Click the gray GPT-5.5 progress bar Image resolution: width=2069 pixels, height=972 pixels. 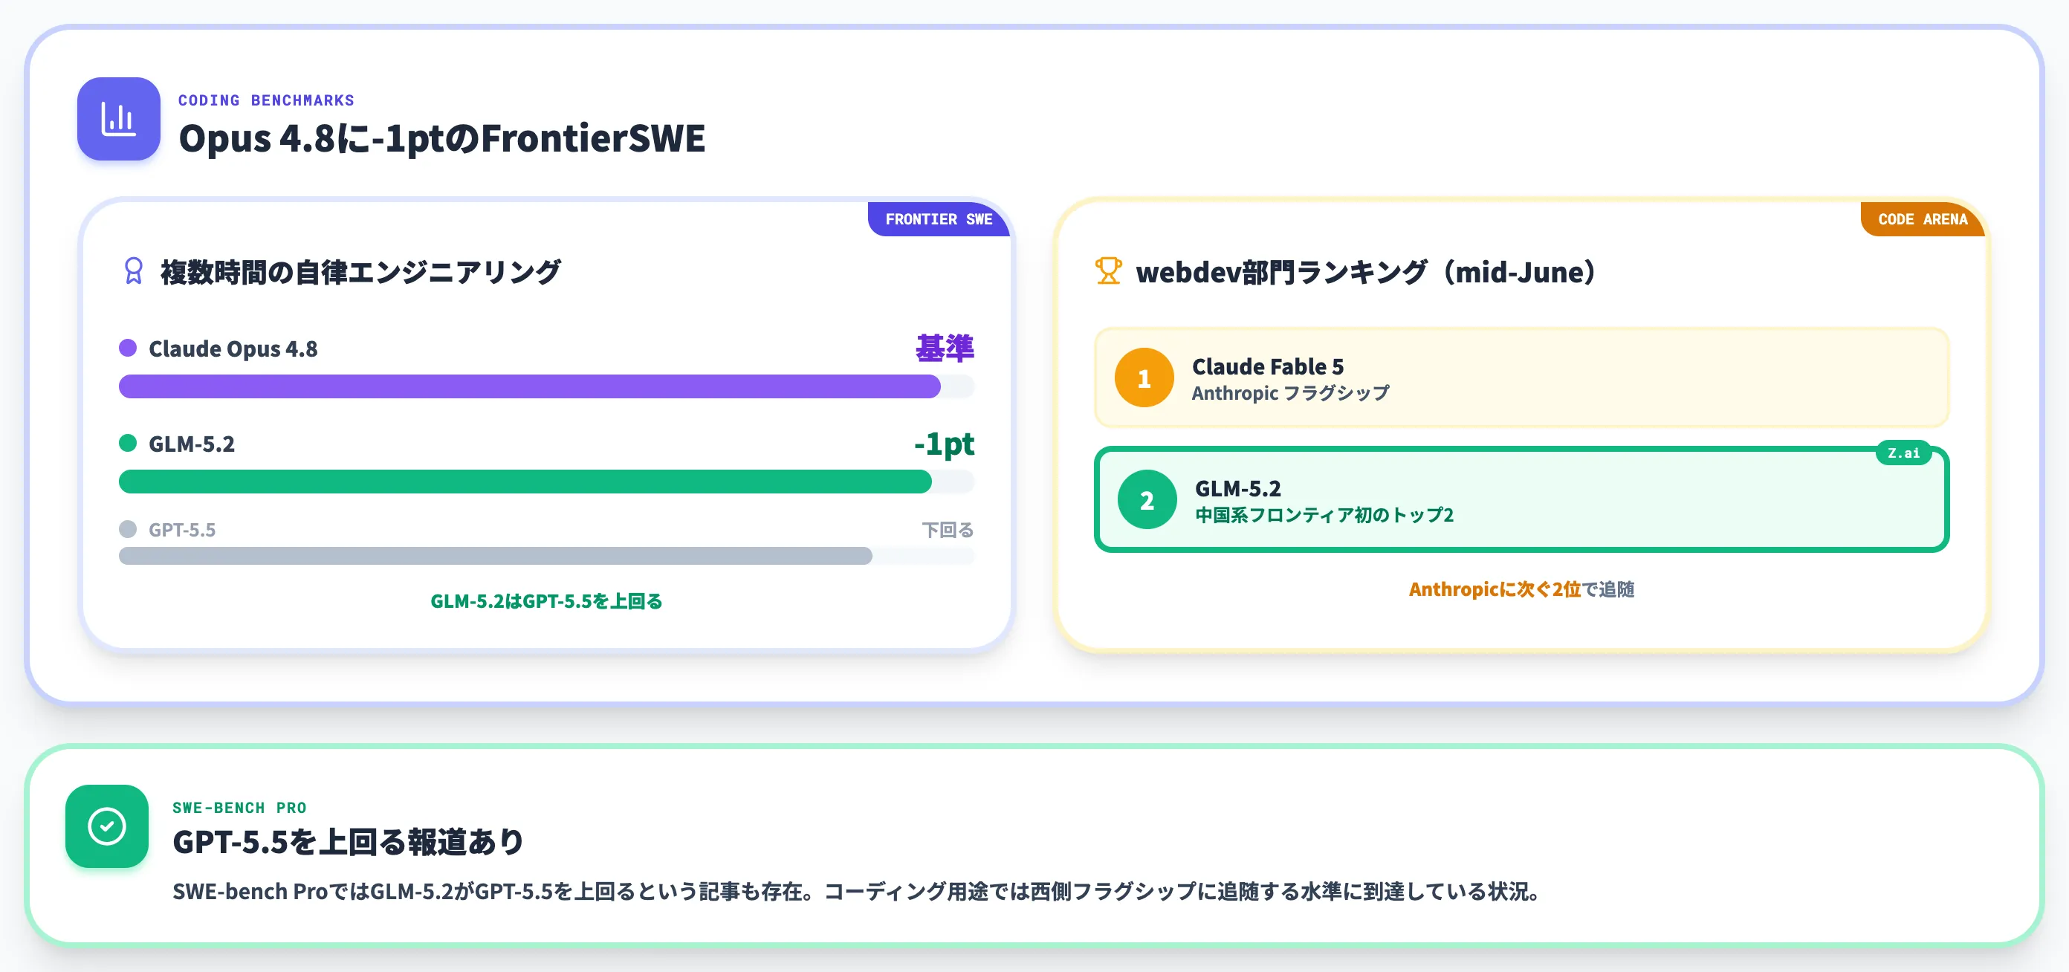coord(546,556)
